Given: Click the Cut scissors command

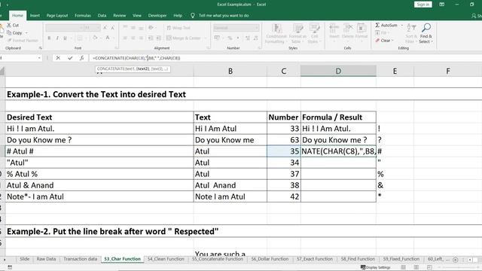Looking at the screenshot, I should [13, 25].
